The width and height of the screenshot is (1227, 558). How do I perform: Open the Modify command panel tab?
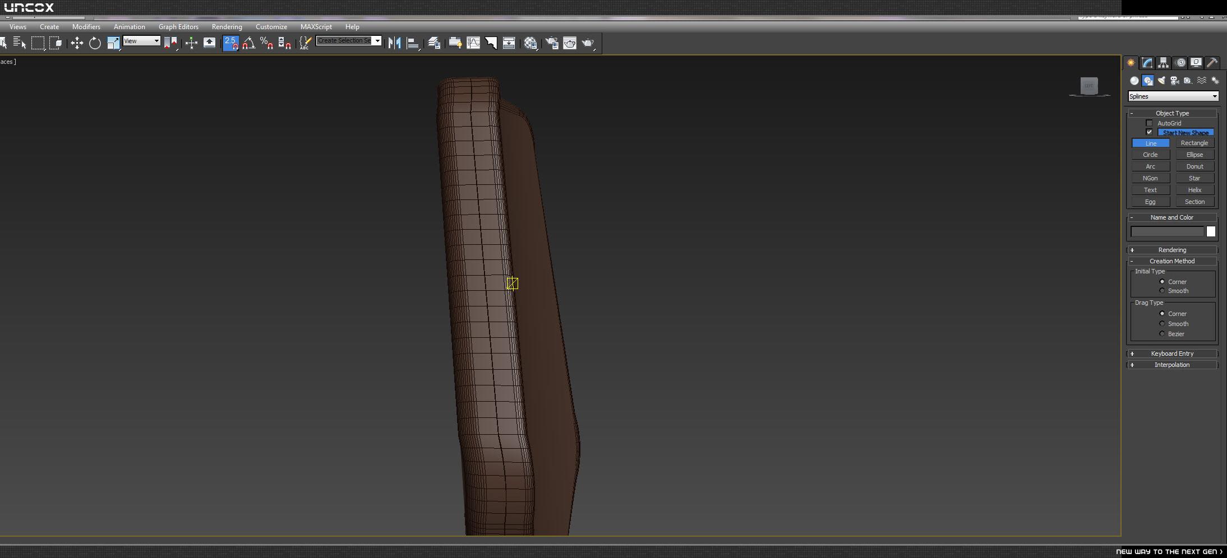pos(1147,63)
